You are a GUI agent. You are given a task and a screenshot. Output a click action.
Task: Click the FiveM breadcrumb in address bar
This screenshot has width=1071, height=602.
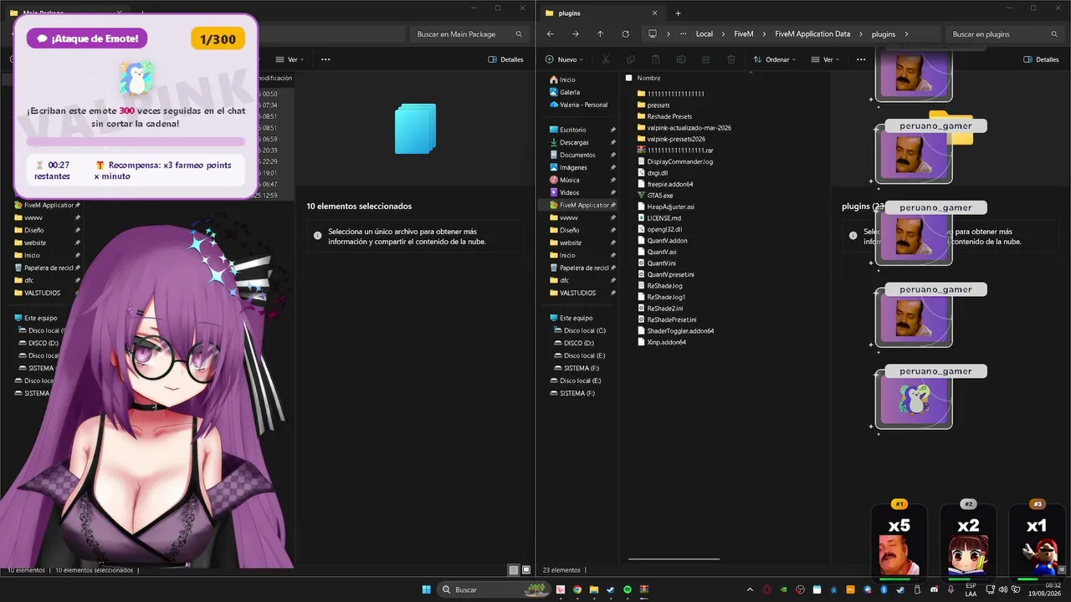tap(744, 34)
